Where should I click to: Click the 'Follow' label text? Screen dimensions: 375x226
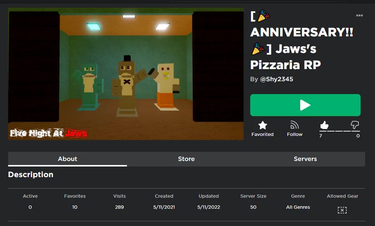click(x=295, y=134)
